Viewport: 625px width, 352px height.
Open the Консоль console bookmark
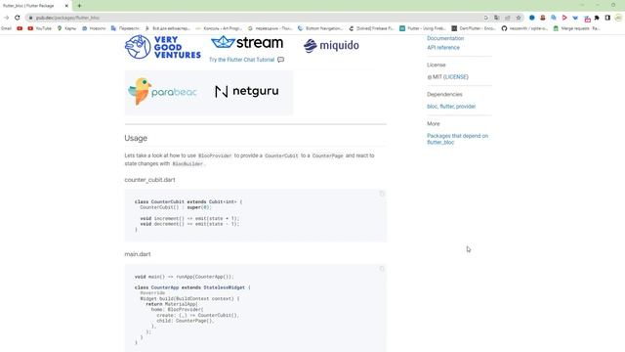(x=219, y=28)
